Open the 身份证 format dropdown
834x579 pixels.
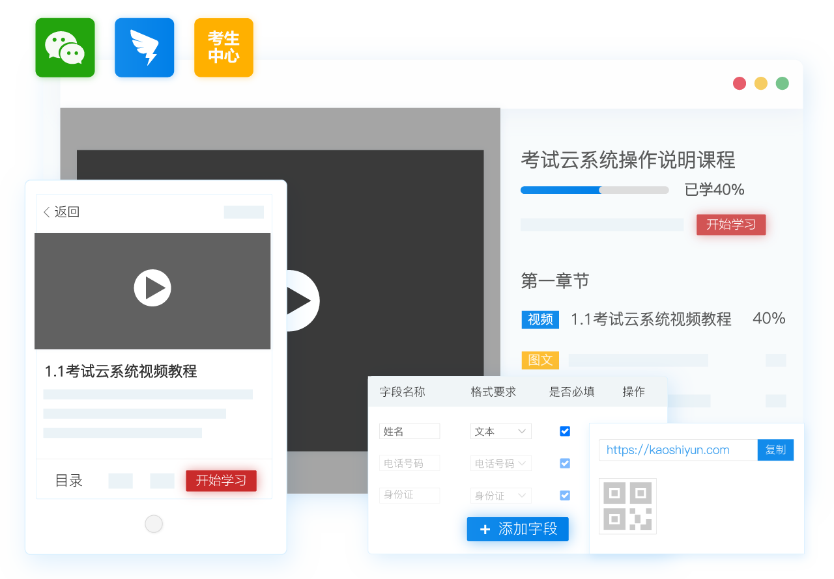click(x=501, y=495)
